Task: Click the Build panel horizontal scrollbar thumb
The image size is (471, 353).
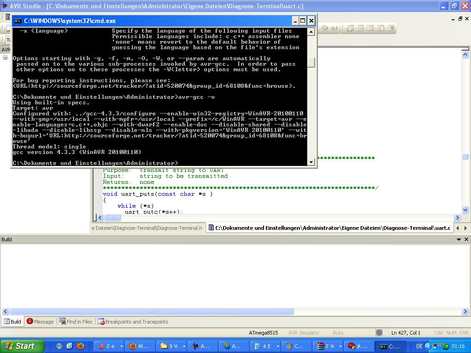Action: click(x=152, y=311)
